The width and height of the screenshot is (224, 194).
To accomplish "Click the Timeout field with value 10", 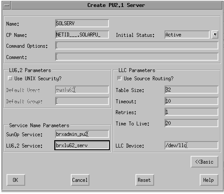I will (191, 101).
